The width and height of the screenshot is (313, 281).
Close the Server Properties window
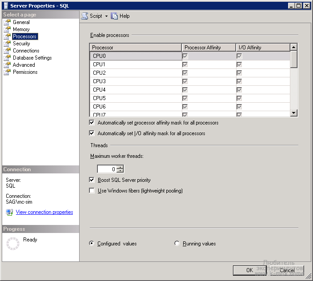pyautogui.click(x=306, y=6)
